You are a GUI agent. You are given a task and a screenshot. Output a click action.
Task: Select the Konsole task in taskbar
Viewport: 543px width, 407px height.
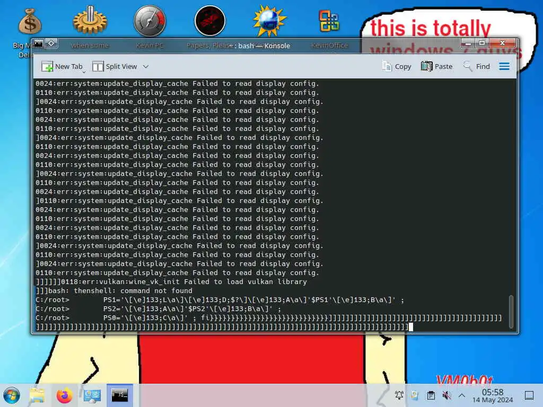119,395
